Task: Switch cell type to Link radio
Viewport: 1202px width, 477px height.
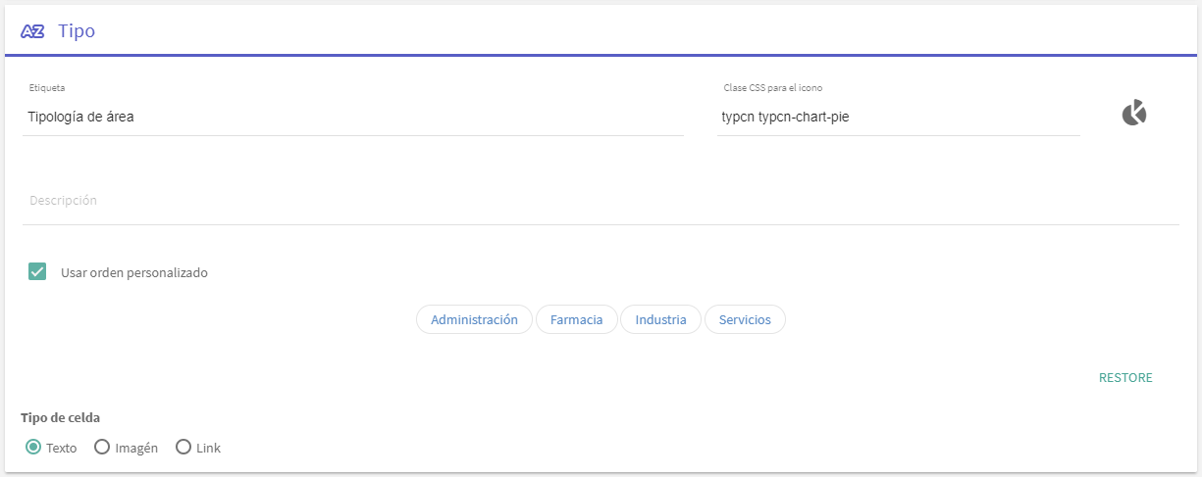Action: (183, 448)
